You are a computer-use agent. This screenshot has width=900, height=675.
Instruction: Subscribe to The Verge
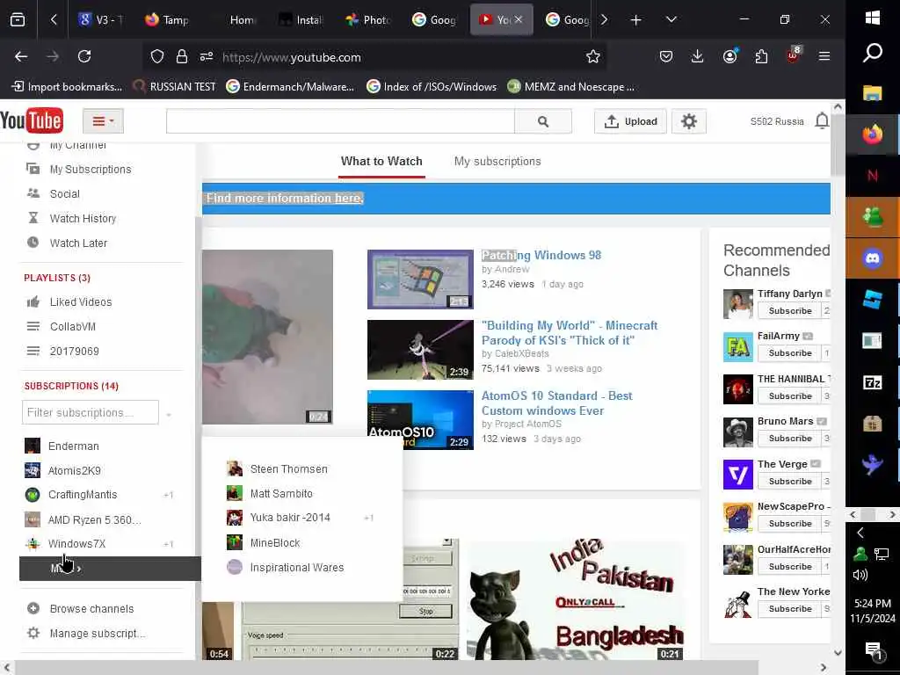click(x=790, y=481)
